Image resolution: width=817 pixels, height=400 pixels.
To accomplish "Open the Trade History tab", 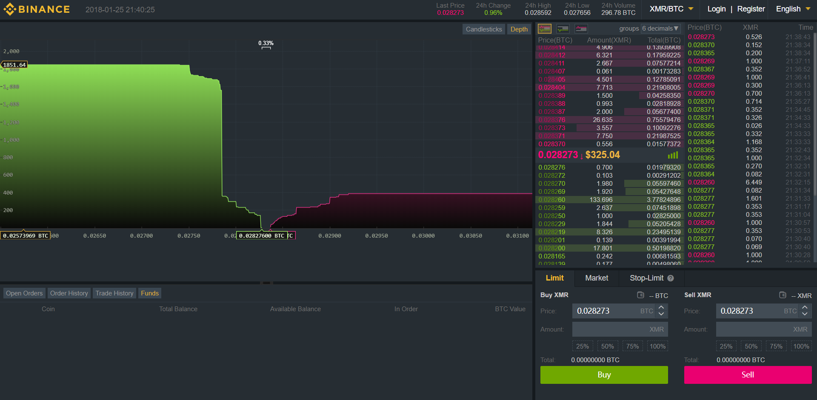I will [x=114, y=293].
